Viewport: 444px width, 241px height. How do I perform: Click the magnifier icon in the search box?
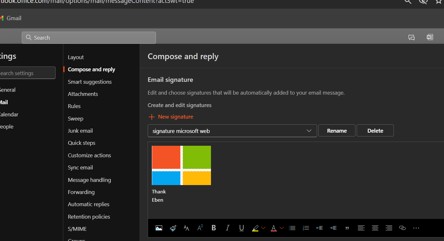coord(29,38)
